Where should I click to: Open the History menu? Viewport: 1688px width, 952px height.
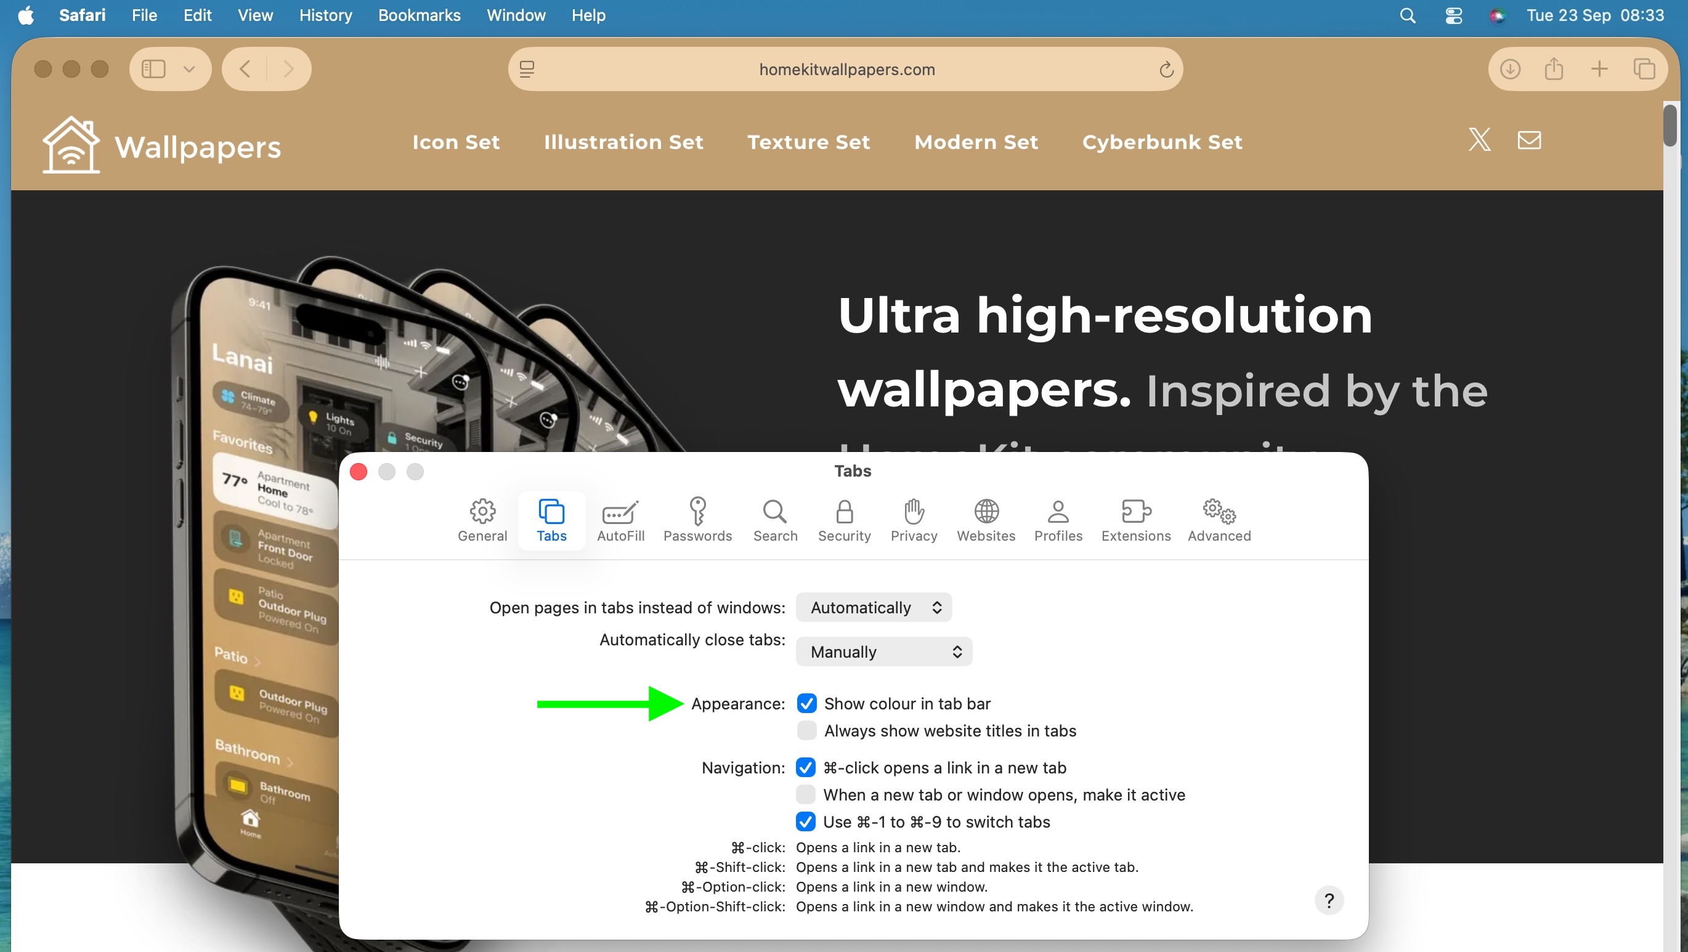click(x=325, y=15)
